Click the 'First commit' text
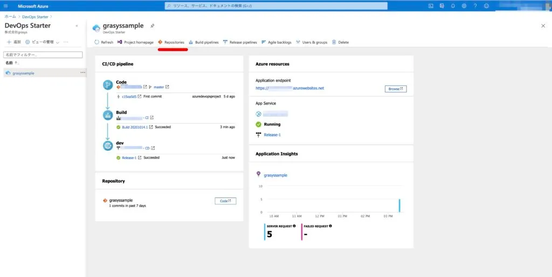Viewport: 552px width, 277px height. click(x=153, y=96)
